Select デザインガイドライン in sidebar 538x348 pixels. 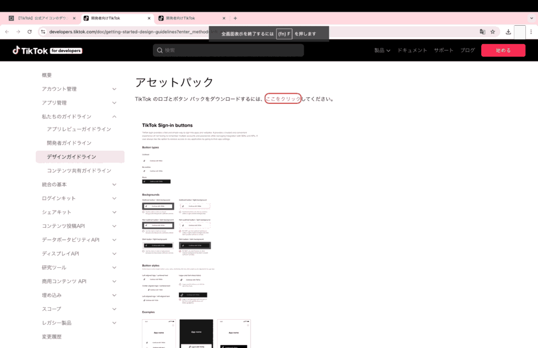click(x=80, y=157)
